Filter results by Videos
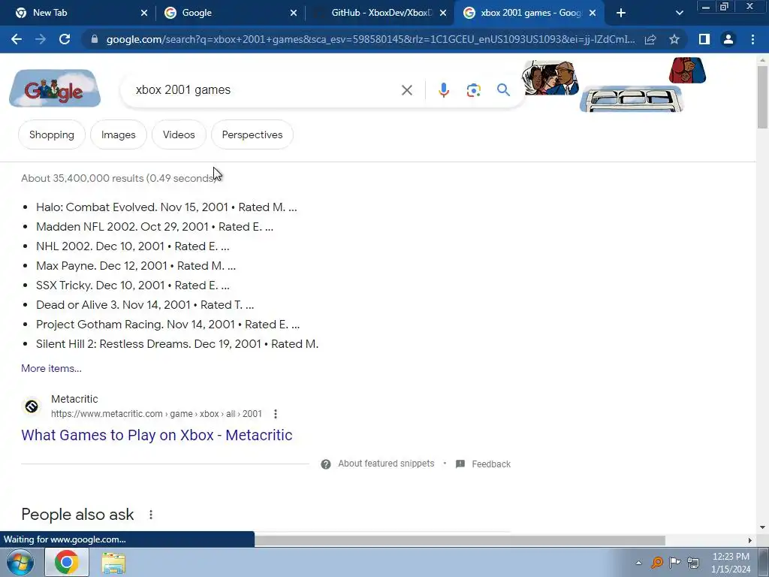769x577 pixels. tap(179, 134)
